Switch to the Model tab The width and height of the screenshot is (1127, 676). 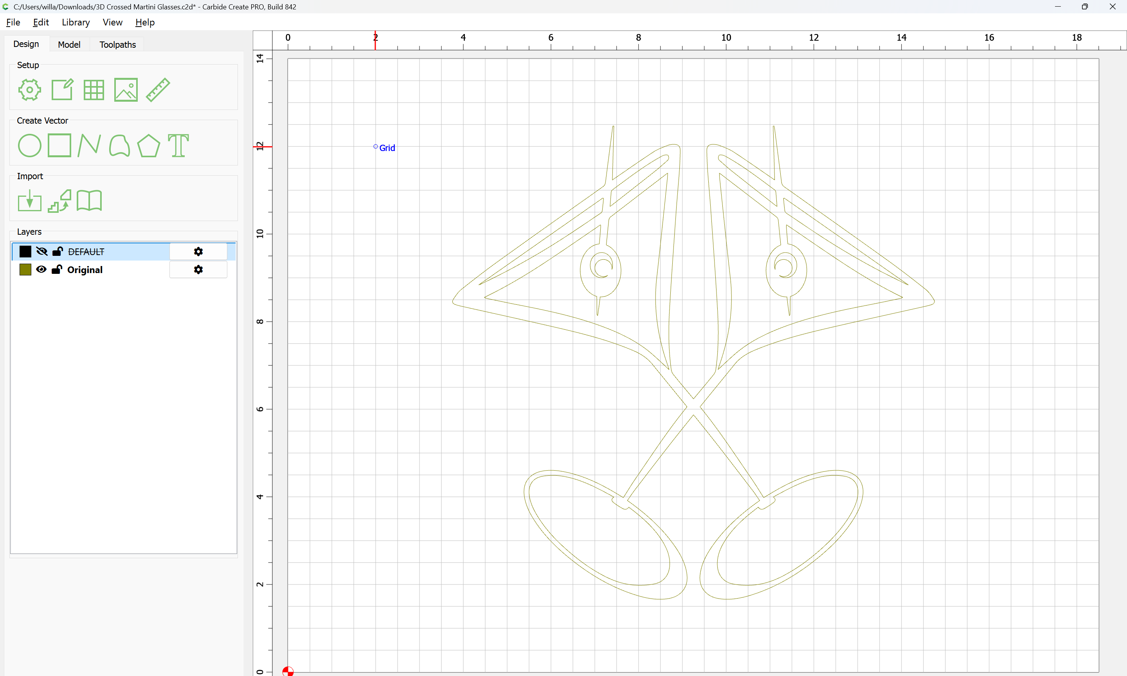[69, 45]
